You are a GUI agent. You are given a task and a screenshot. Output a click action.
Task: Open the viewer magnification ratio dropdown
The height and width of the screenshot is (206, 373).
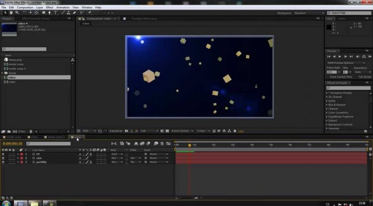(89, 131)
